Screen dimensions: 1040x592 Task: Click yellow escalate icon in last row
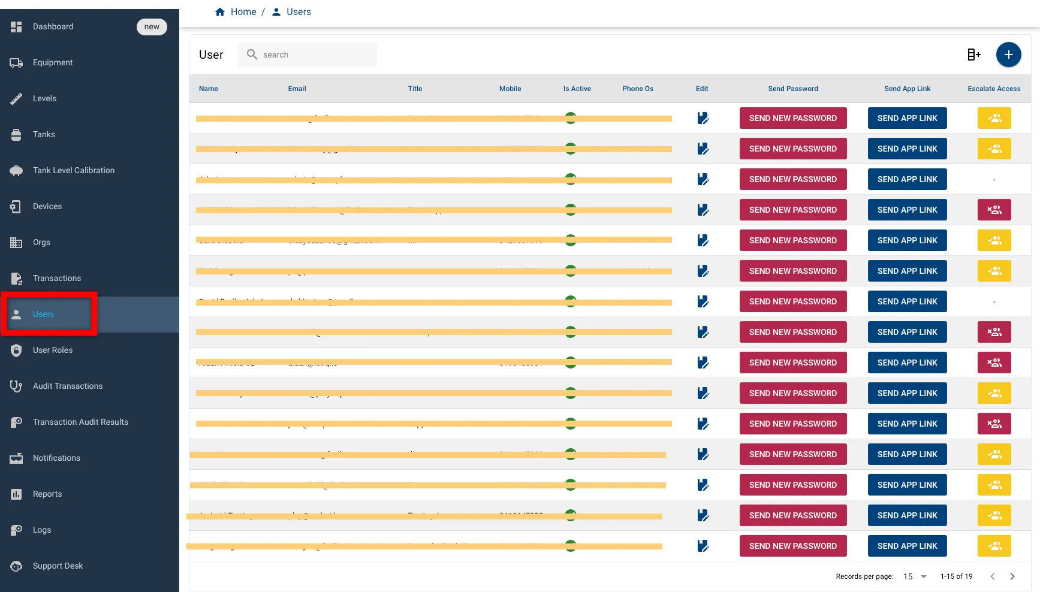click(x=994, y=546)
